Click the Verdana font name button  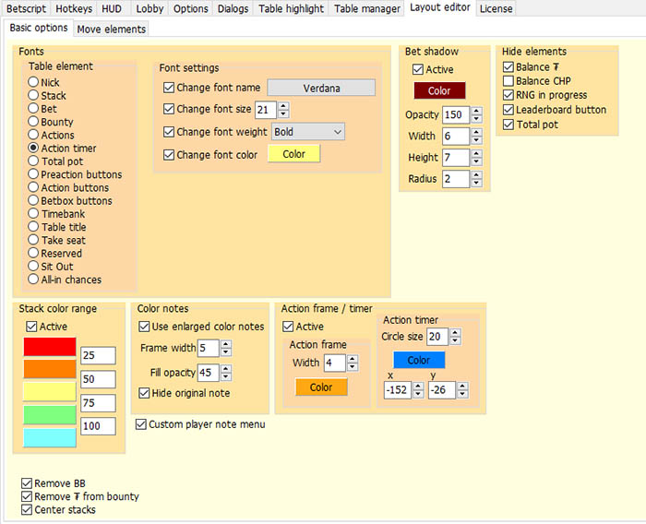point(321,88)
